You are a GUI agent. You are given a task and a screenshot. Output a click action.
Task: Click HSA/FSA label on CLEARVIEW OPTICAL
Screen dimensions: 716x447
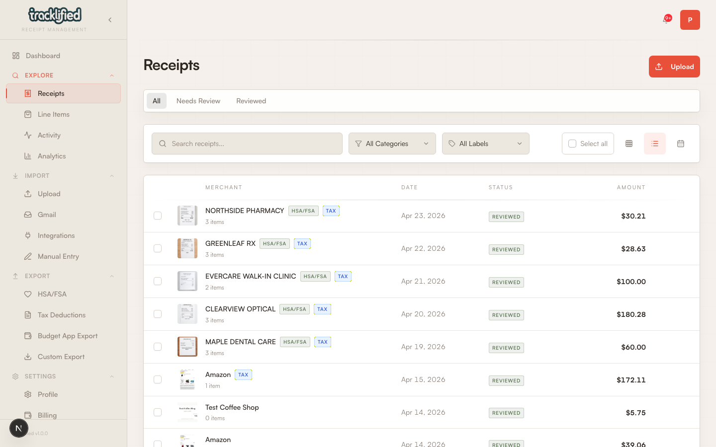pos(294,309)
